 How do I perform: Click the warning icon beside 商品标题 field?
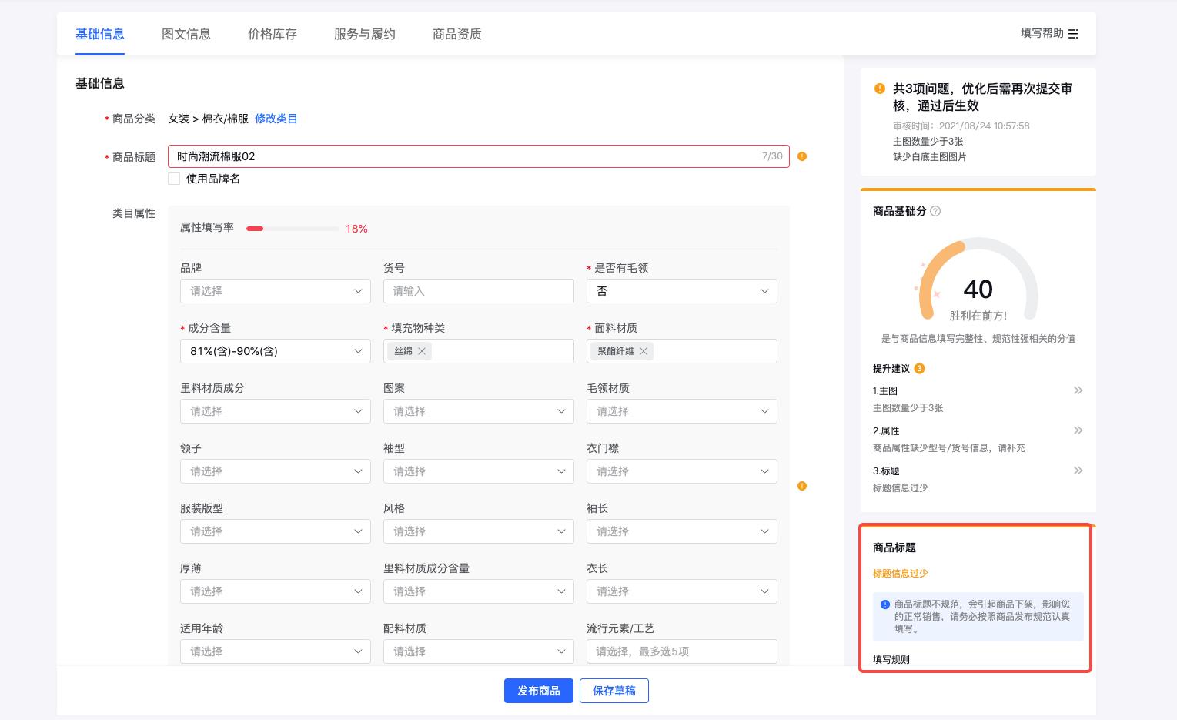click(802, 156)
